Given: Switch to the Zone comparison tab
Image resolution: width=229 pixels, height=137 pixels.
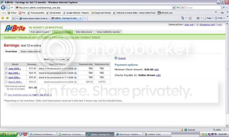Looking at the screenshot, I should pos(31,51).
